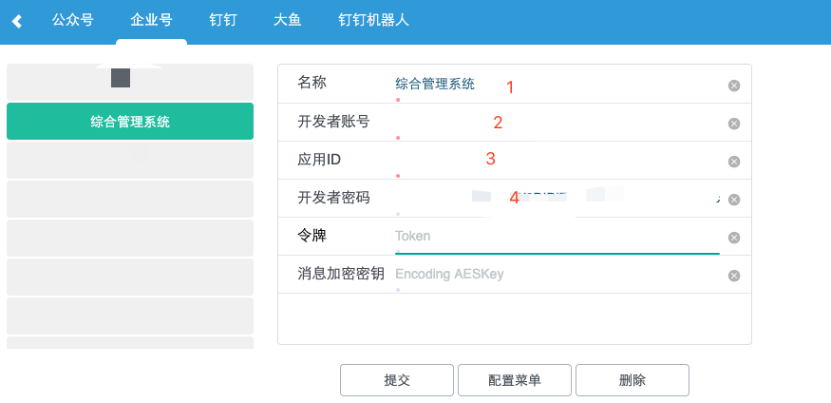
Task: Clear the 名称 field with its X icon
Action: tap(733, 86)
